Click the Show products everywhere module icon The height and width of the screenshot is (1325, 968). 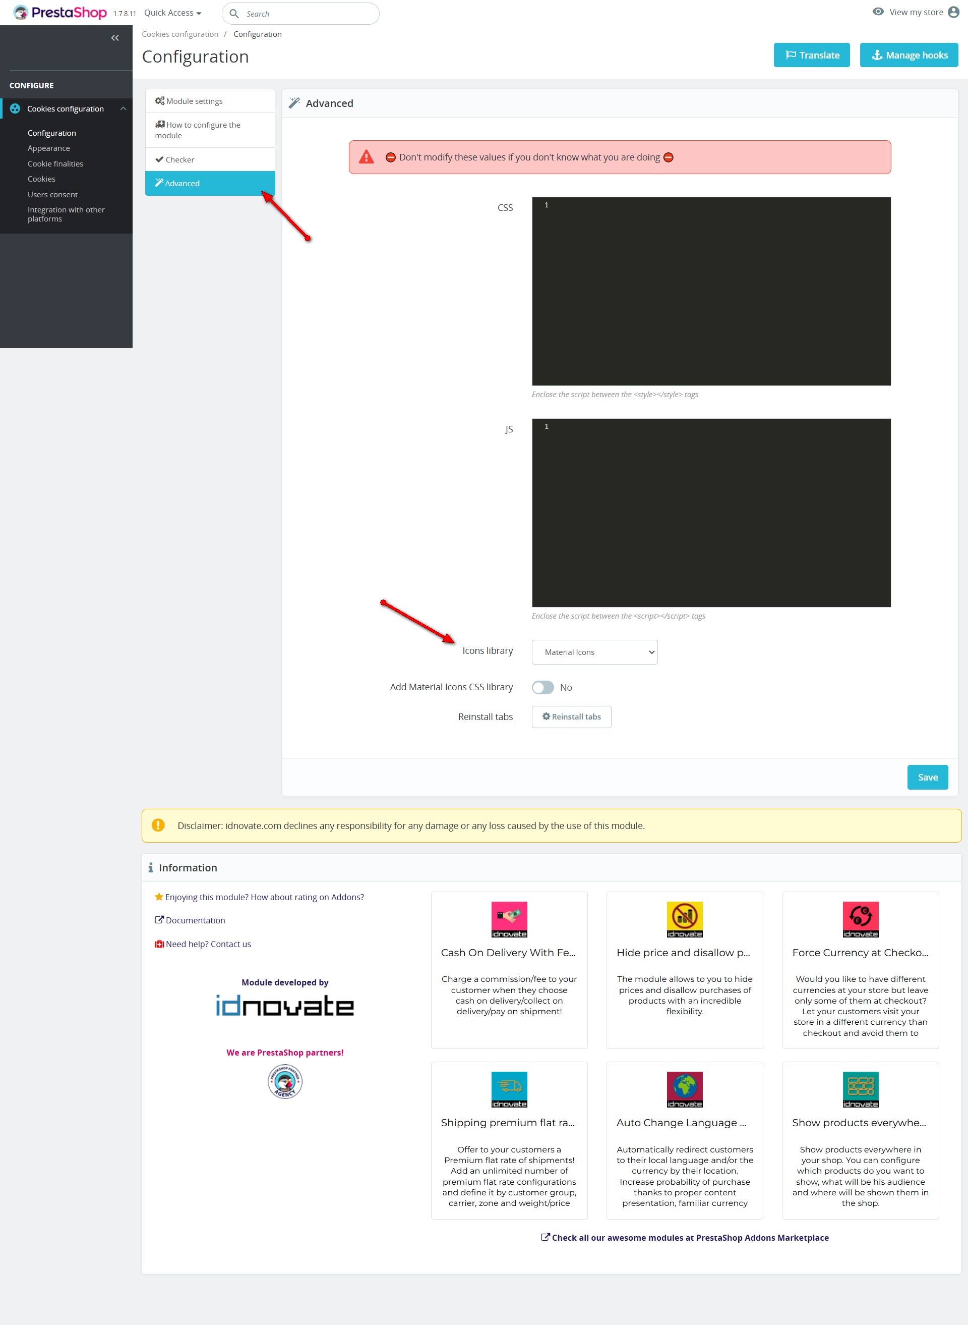(x=860, y=1089)
